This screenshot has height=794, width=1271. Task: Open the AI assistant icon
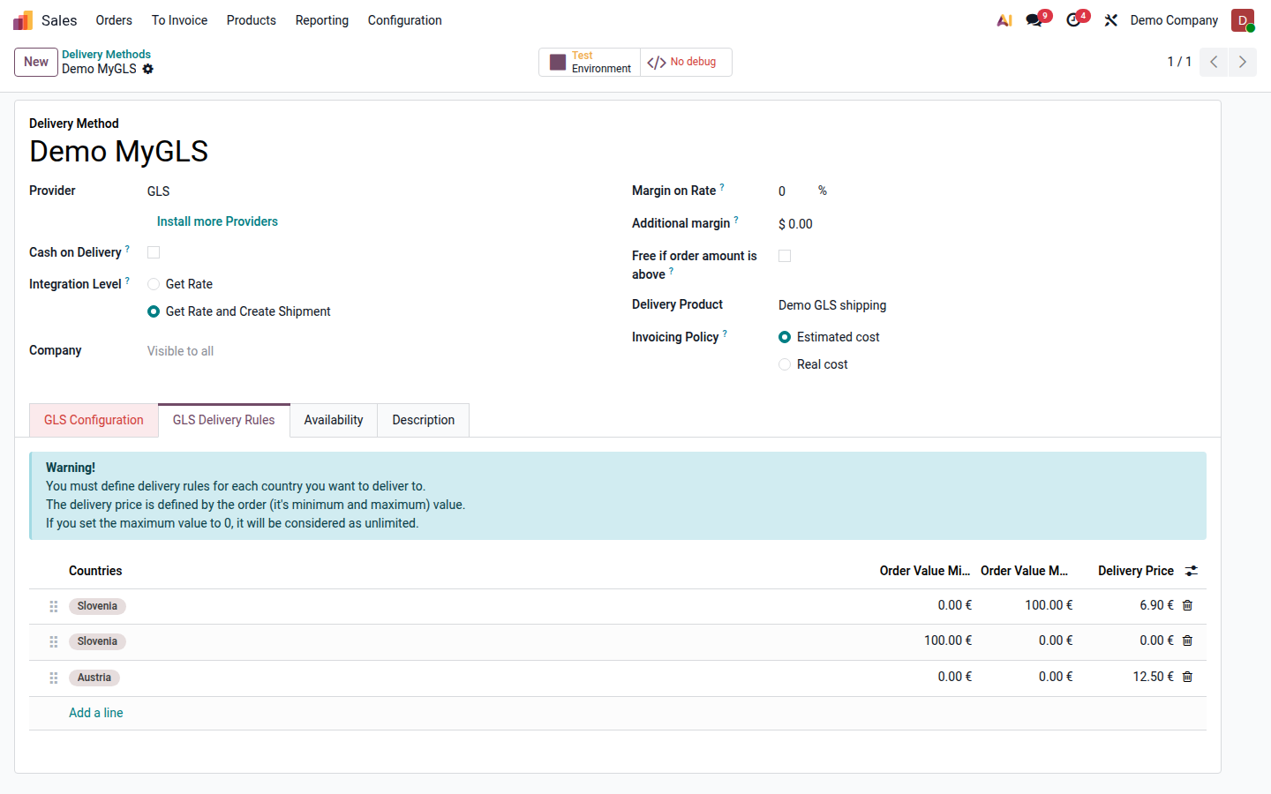tap(1004, 20)
